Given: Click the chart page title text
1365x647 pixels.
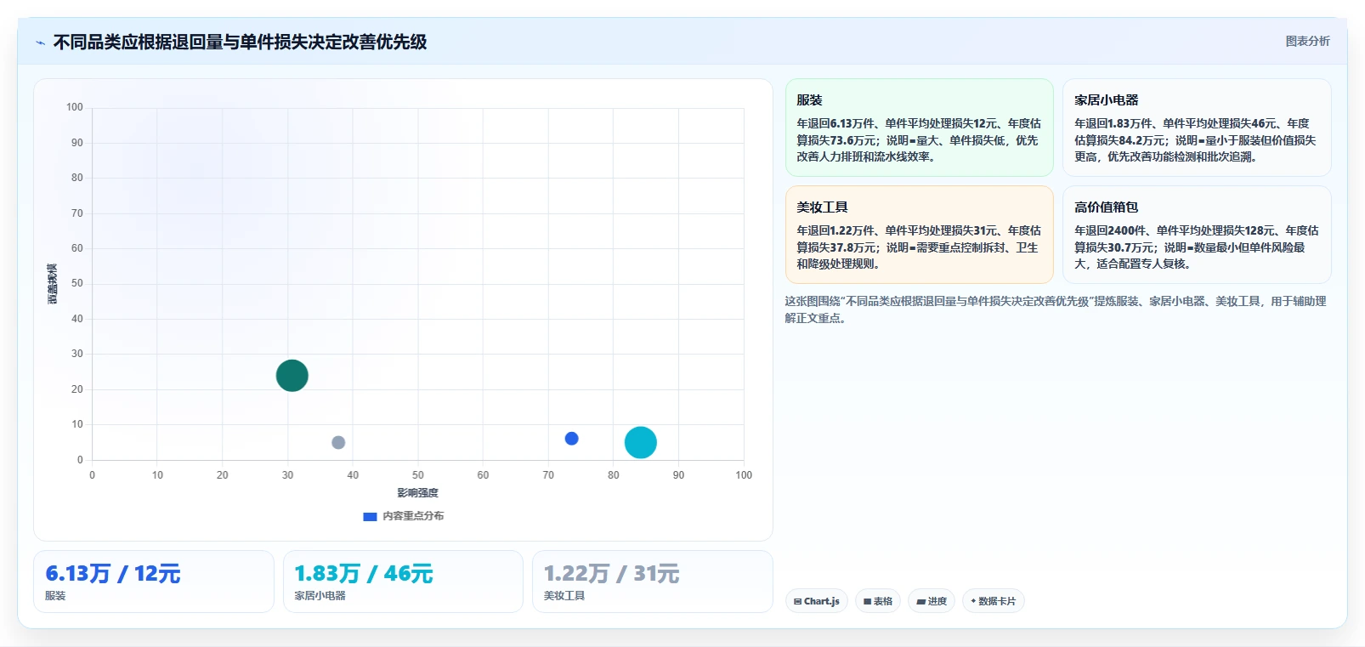Looking at the screenshot, I should [x=240, y=42].
